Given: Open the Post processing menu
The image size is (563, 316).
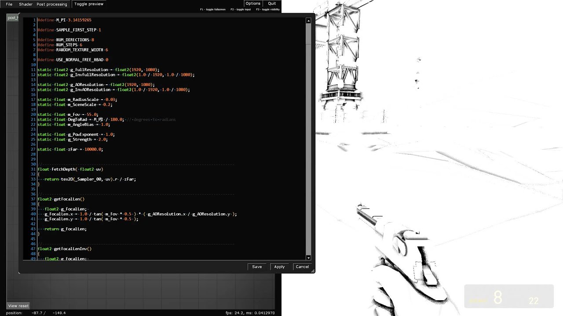Looking at the screenshot, I should pyautogui.click(x=52, y=4).
